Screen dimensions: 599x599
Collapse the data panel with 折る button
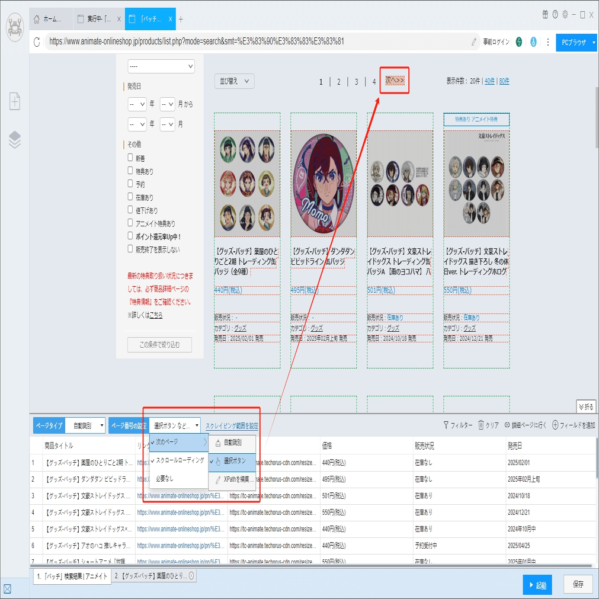pyautogui.click(x=586, y=406)
